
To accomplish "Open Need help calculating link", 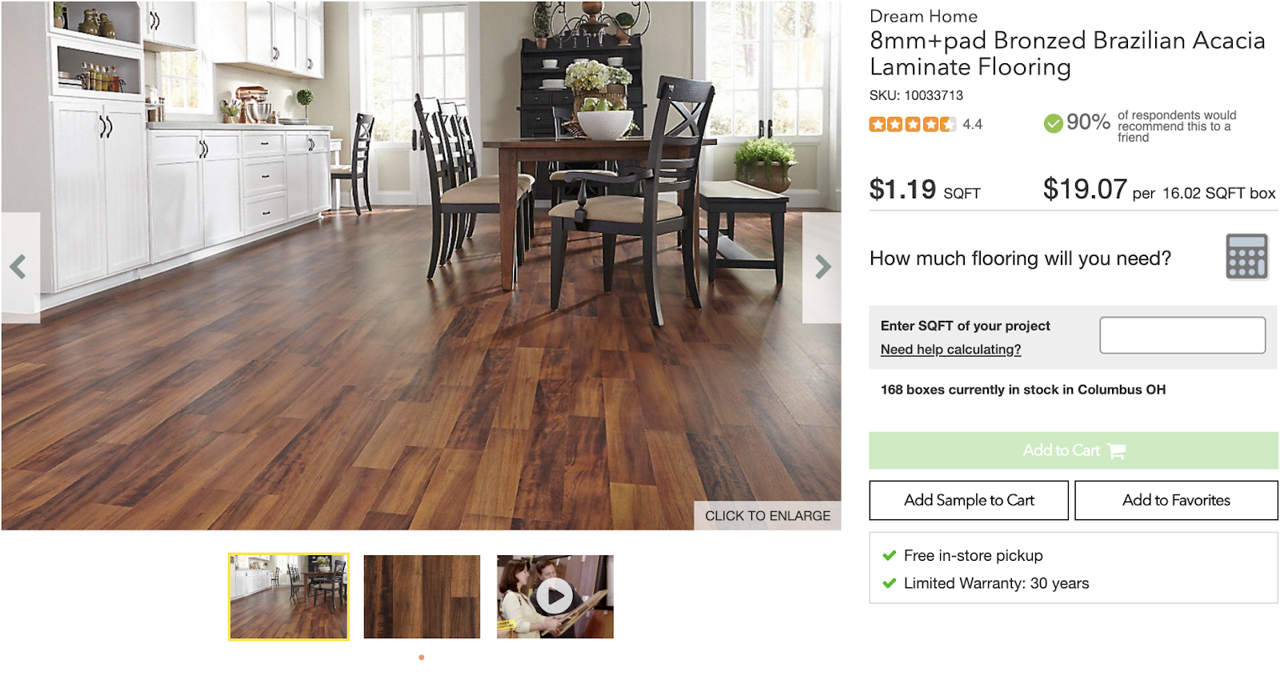I will point(950,350).
